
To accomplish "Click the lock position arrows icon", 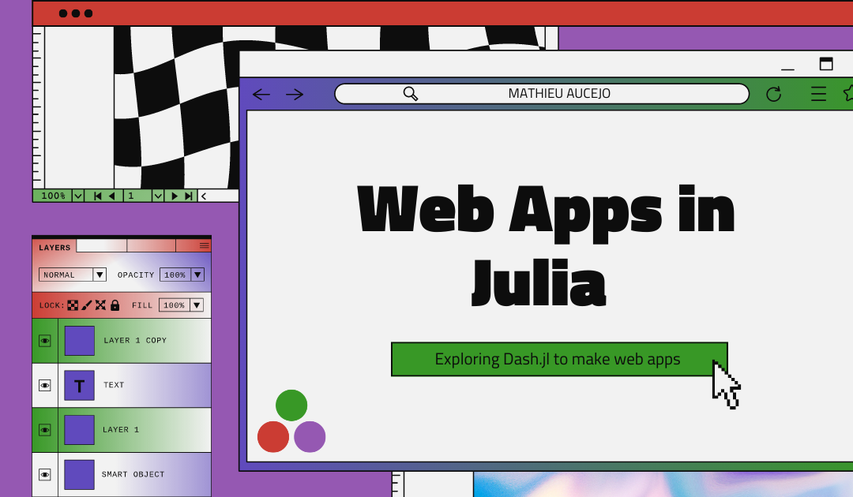I will pyautogui.click(x=100, y=305).
